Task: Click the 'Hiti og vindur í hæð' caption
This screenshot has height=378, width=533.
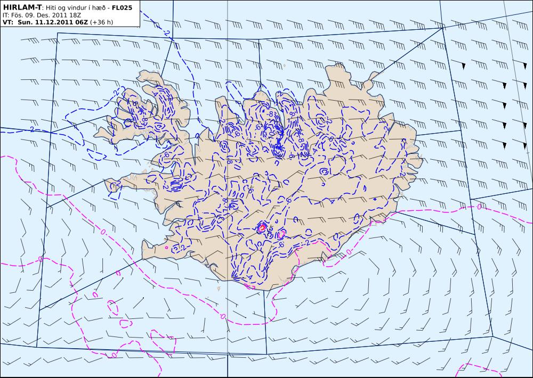Action: coord(75,7)
